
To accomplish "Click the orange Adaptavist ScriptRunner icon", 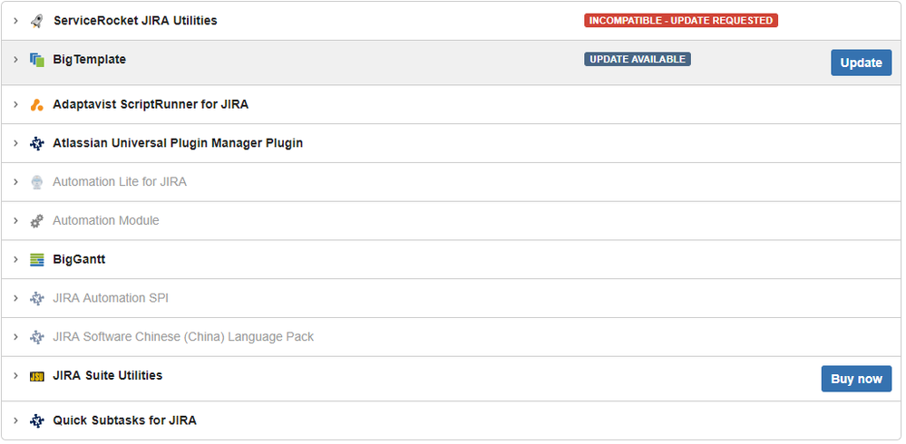I will 37,104.
